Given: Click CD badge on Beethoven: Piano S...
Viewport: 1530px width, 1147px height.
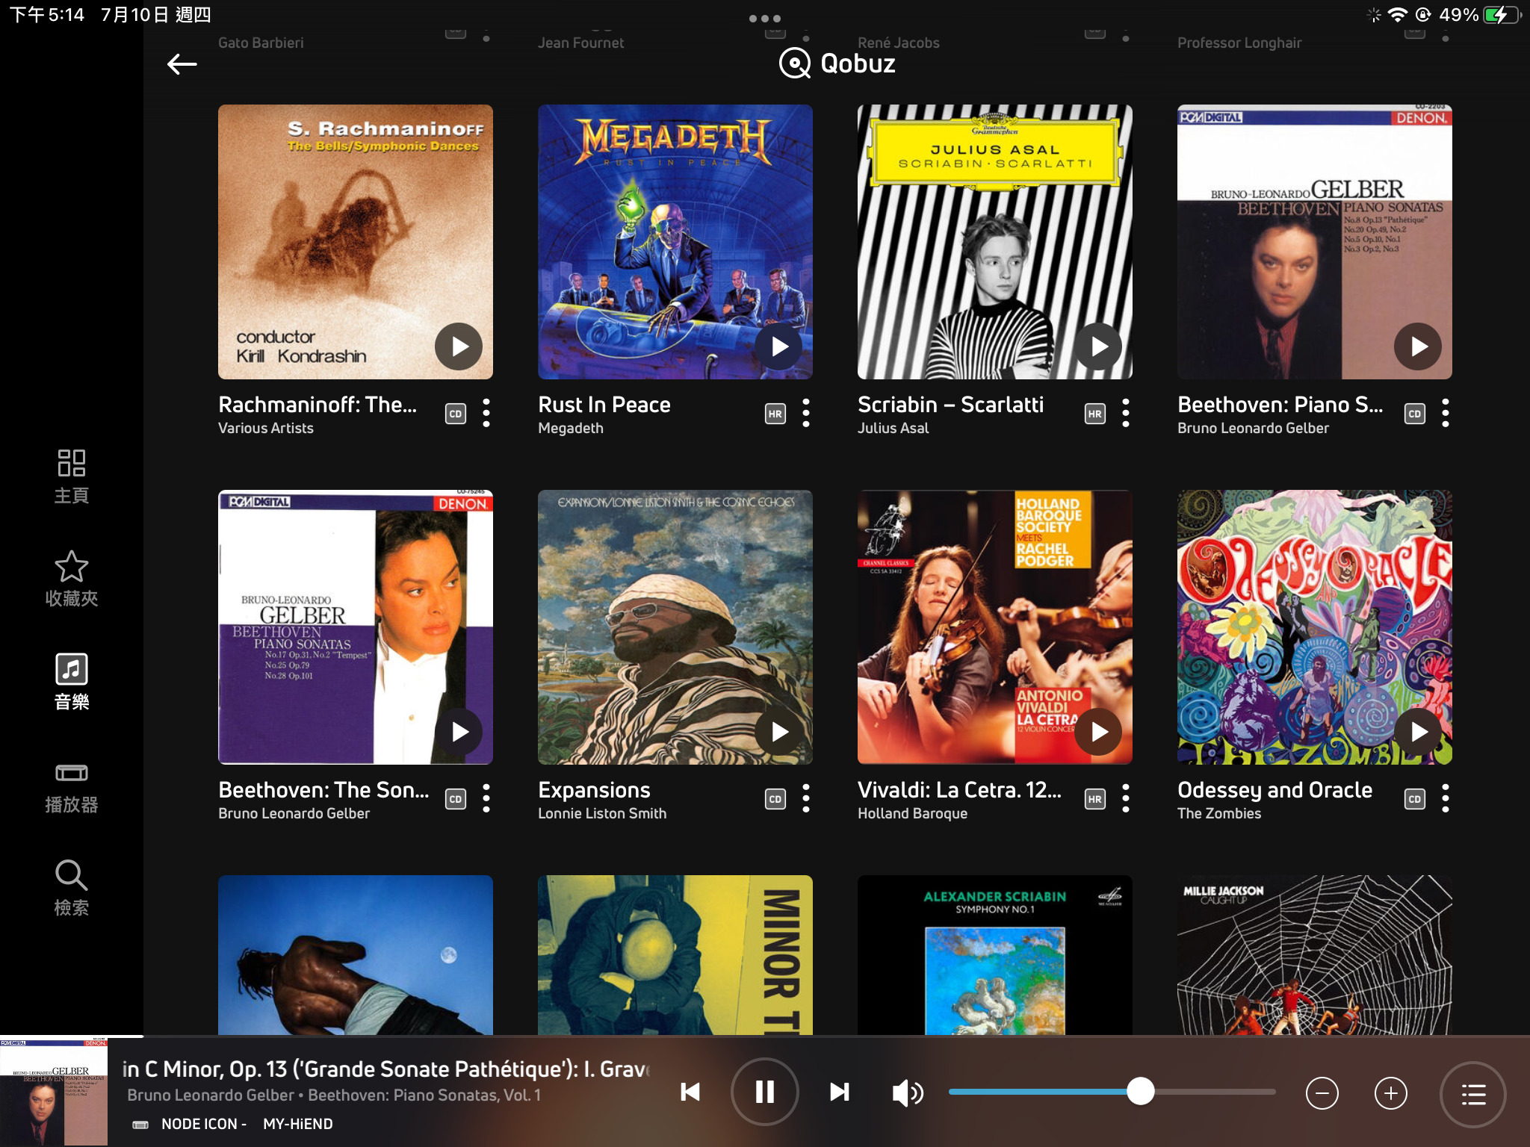Looking at the screenshot, I should pyautogui.click(x=1415, y=414).
